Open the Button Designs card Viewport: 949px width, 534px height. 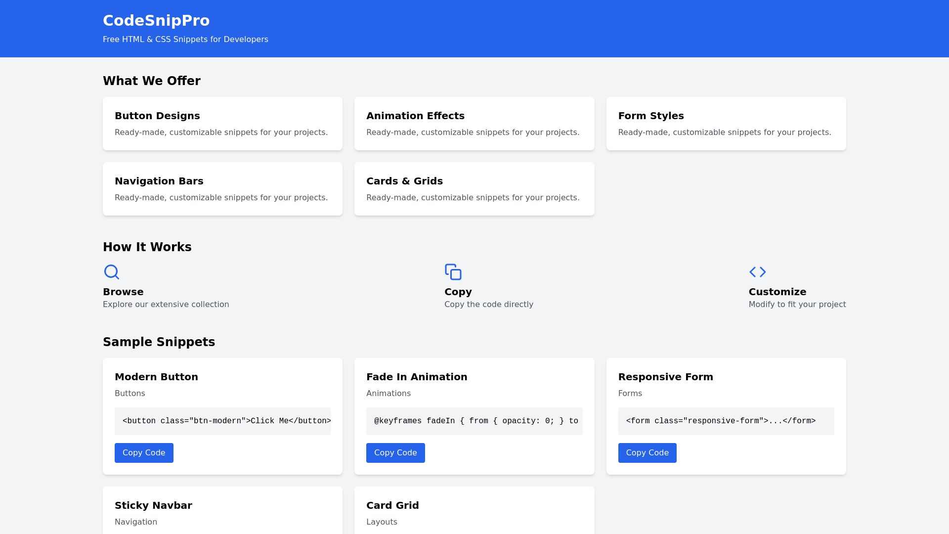pyautogui.click(x=222, y=124)
